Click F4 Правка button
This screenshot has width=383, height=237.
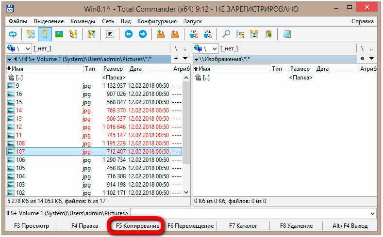[84, 226]
